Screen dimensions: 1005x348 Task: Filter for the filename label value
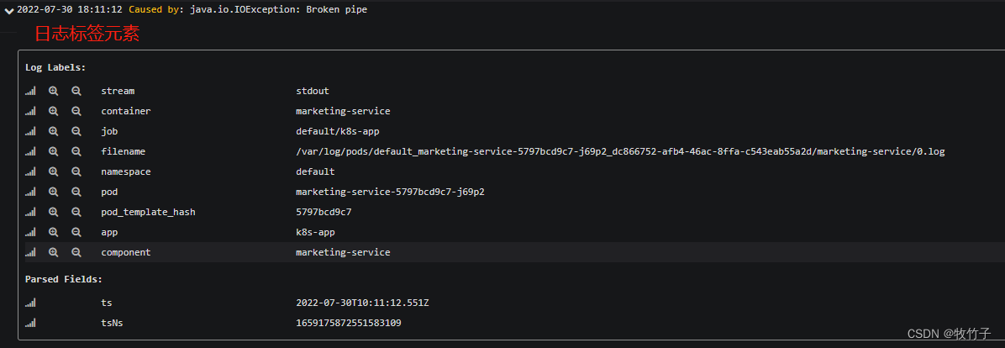53,151
